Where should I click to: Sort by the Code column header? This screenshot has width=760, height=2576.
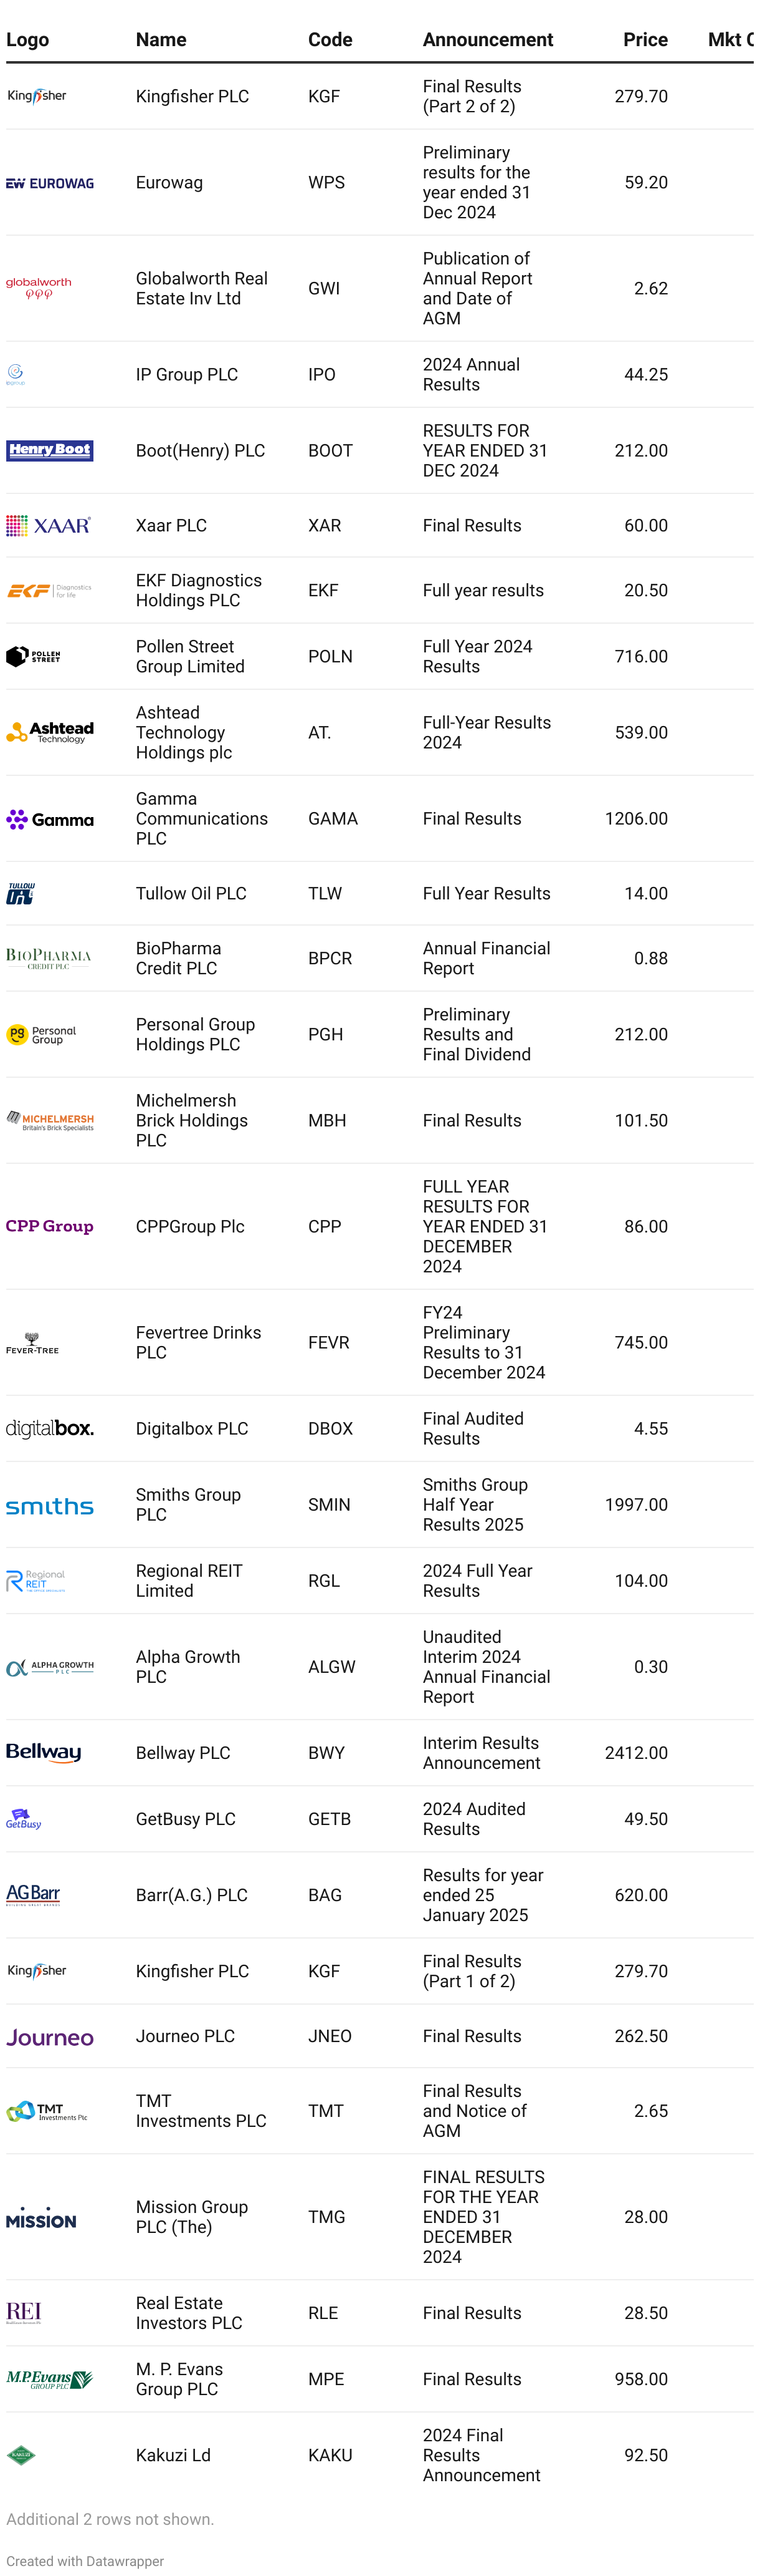tap(330, 40)
